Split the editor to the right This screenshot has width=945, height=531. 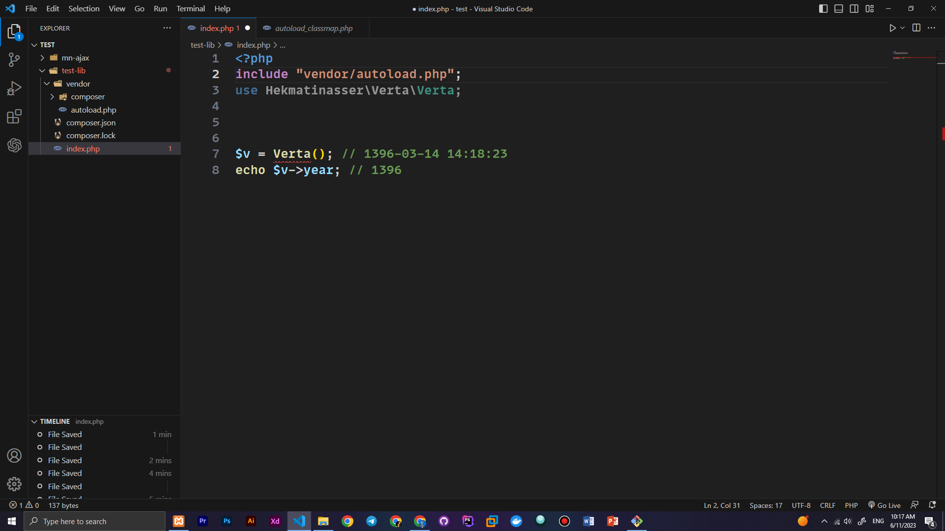point(916,28)
